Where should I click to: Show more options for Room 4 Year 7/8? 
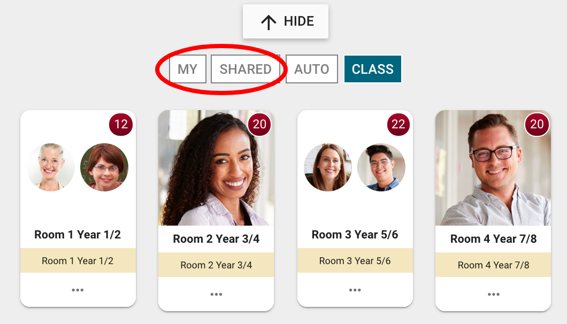pos(493,294)
